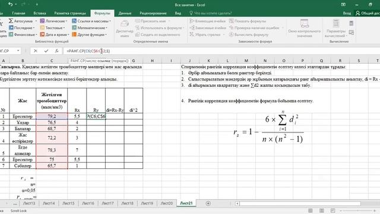Image resolution: width=380 pixels, height=214 pixels.
Task: Click the zoom slider in status bar
Action: click(357, 210)
